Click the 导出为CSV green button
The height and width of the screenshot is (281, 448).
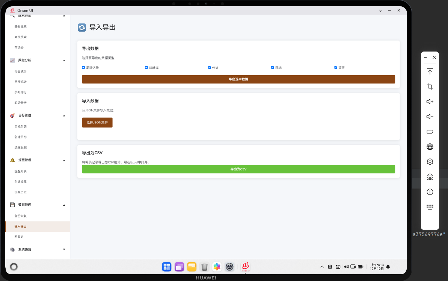[238, 169]
